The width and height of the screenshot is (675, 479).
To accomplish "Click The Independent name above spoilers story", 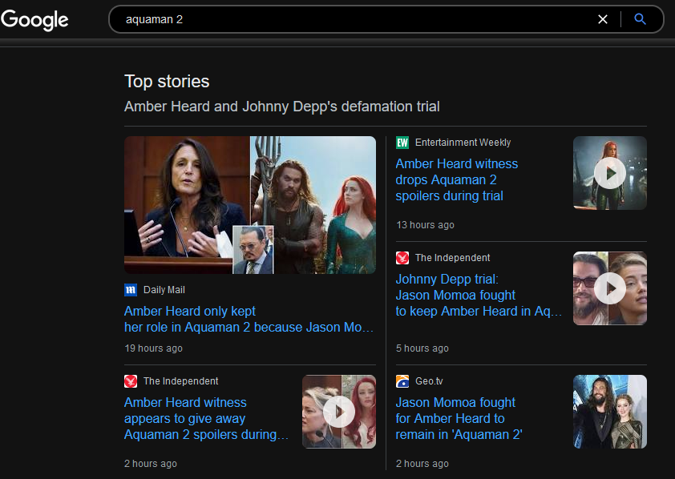I will click(x=181, y=381).
